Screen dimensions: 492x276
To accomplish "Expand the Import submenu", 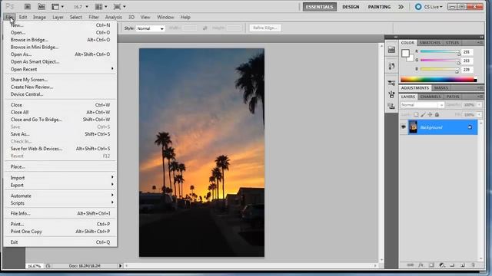I will click(x=60, y=178).
